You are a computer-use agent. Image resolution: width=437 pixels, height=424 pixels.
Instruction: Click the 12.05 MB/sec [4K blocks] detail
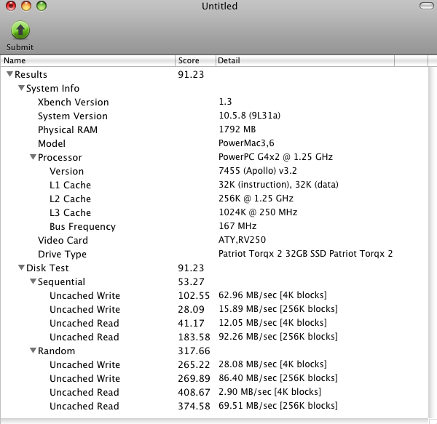(272, 323)
